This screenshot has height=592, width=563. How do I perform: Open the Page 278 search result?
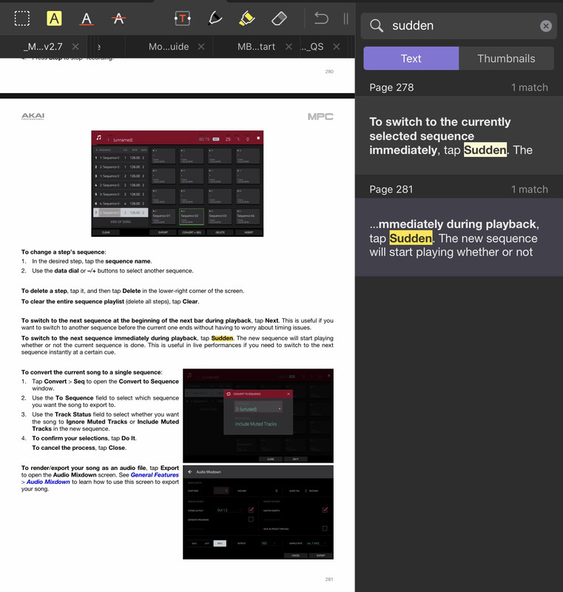[x=459, y=136]
